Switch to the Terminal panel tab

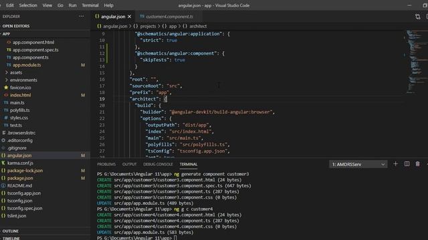coord(189,165)
